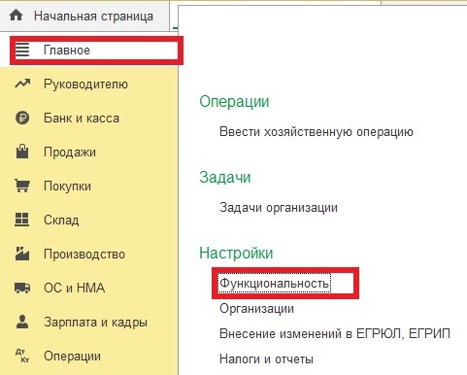Viewport: 467px width, 375px height.
Task: Click the home icon of Начальная страница
Action: (x=16, y=16)
